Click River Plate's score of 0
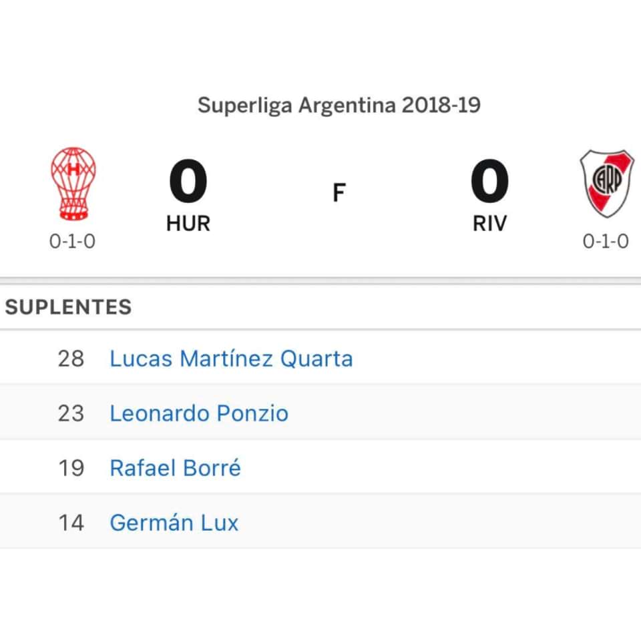The image size is (641, 641). coord(489,182)
